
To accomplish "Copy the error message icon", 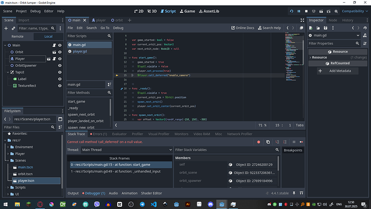I will pos(268,142).
